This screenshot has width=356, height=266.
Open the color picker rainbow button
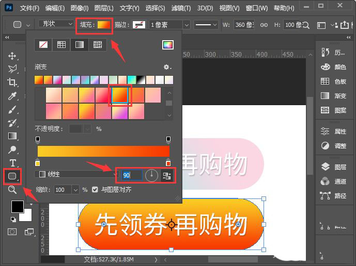(168, 45)
